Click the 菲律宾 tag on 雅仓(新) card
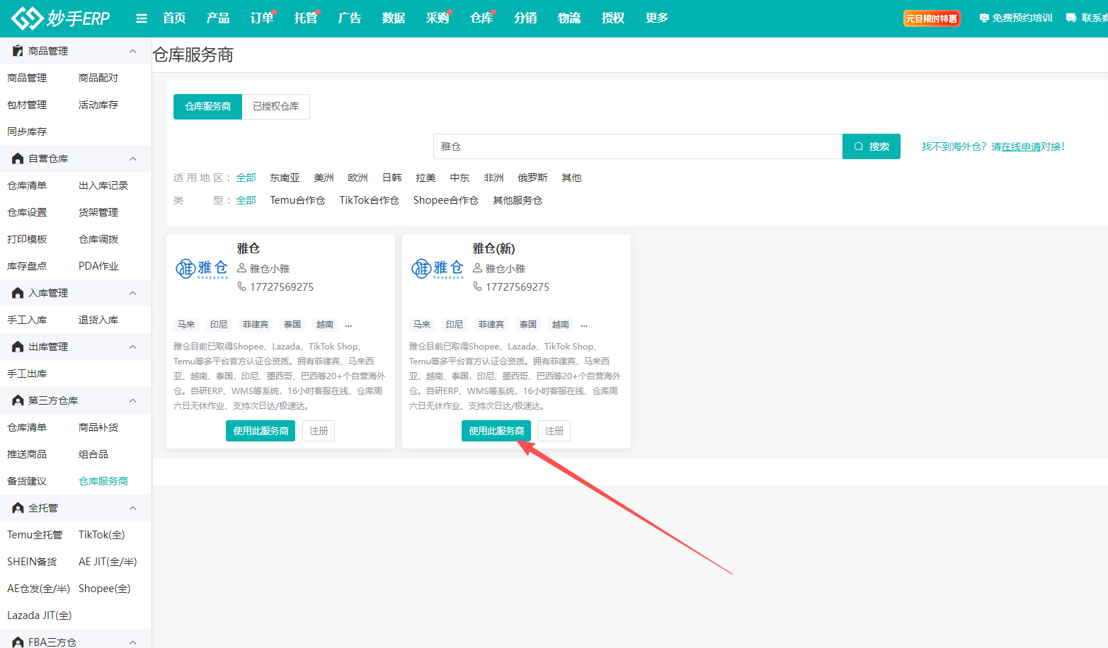This screenshot has width=1108, height=648. [491, 325]
